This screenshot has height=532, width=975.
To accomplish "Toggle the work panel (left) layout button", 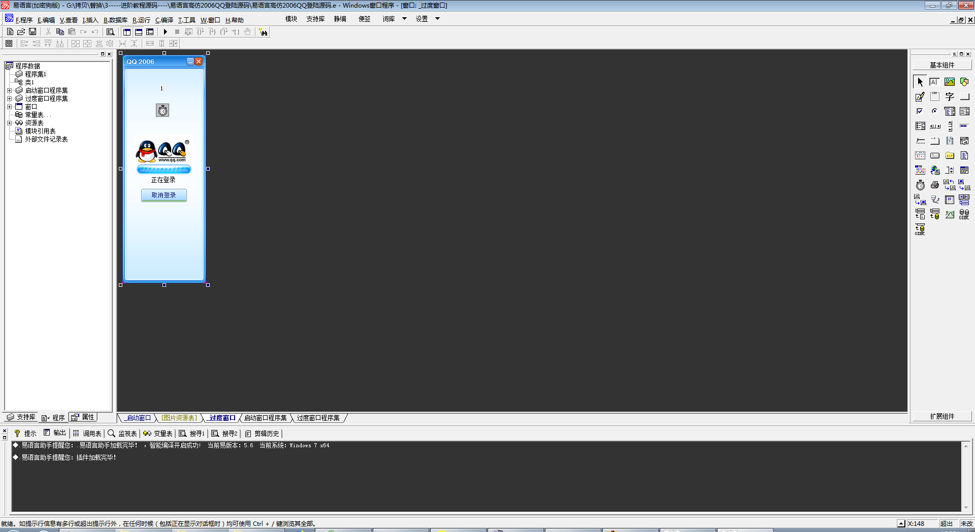I will click(x=127, y=32).
